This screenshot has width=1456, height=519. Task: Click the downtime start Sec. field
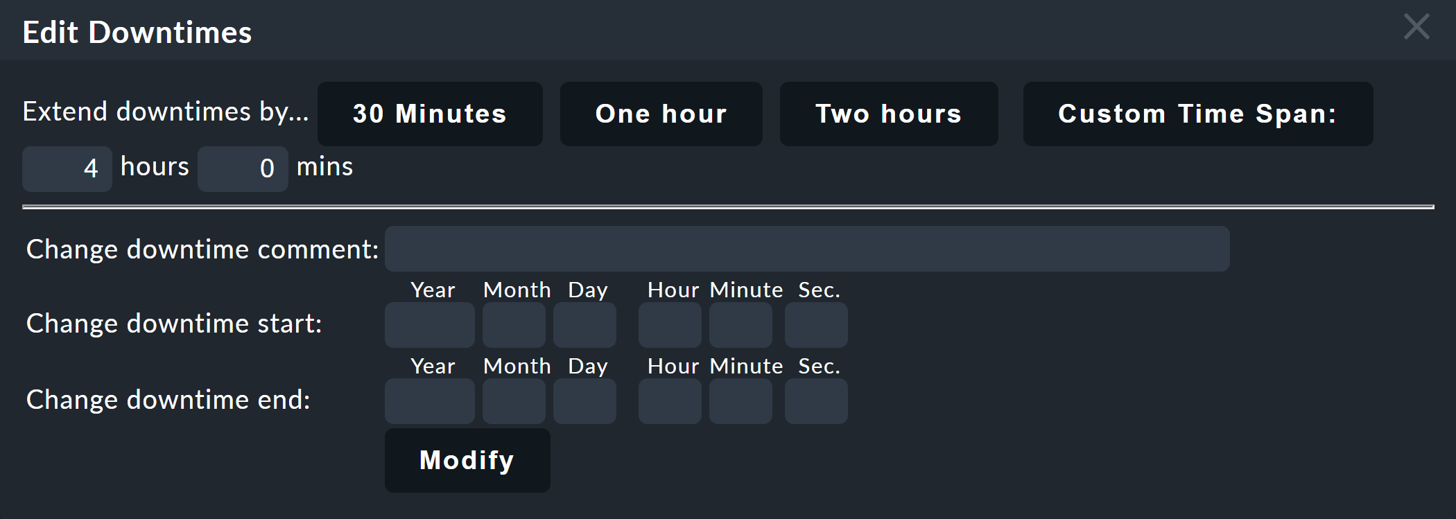coord(815,324)
